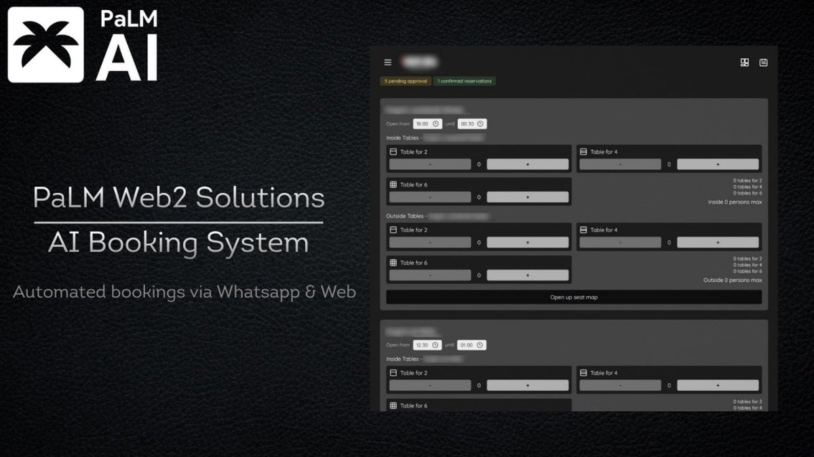The width and height of the screenshot is (814, 457).
Task: Increase inside Table for 2 count, 18:00 section
Action: (528, 165)
